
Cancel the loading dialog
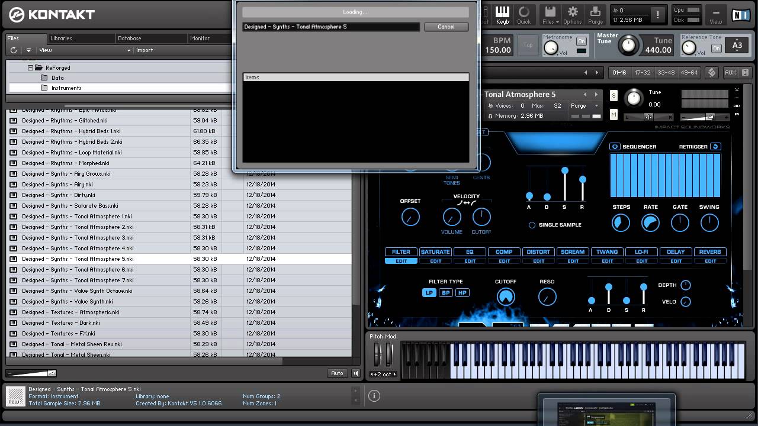pyautogui.click(x=446, y=27)
